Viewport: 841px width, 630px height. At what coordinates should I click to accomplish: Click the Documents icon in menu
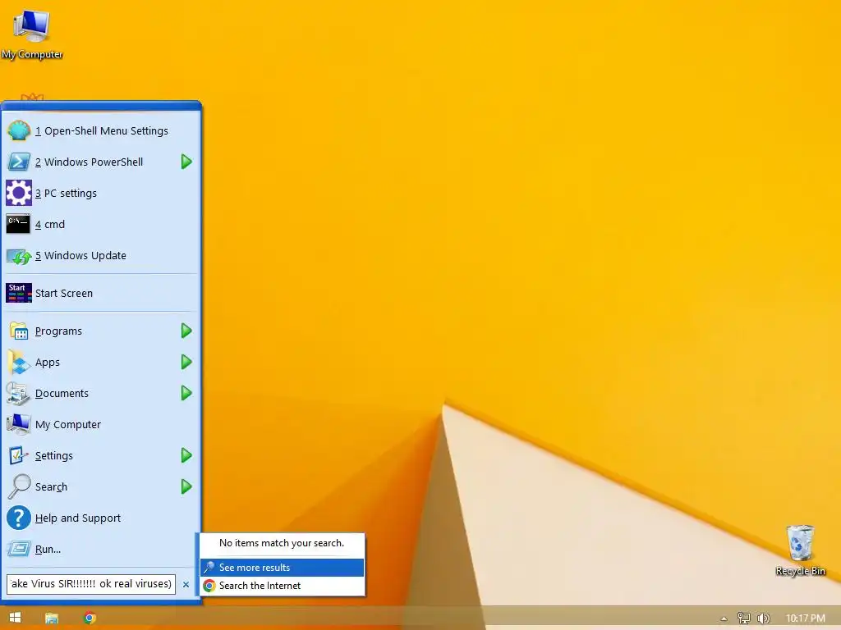[x=18, y=393]
